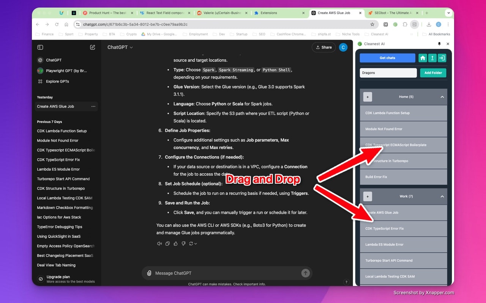The width and height of the screenshot is (486, 303).
Task: Switch to the Extensions tab
Action: coord(279,13)
